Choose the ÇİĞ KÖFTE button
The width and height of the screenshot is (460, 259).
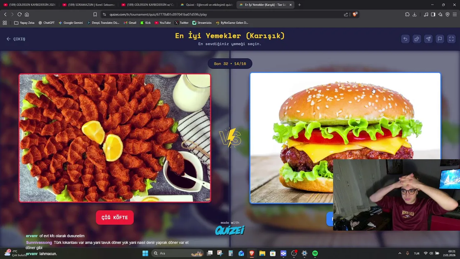coord(115,217)
